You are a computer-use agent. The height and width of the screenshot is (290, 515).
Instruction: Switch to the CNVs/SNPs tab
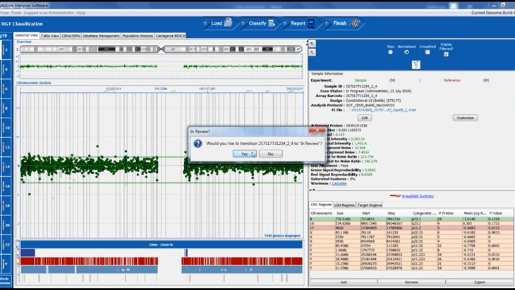(x=71, y=36)
